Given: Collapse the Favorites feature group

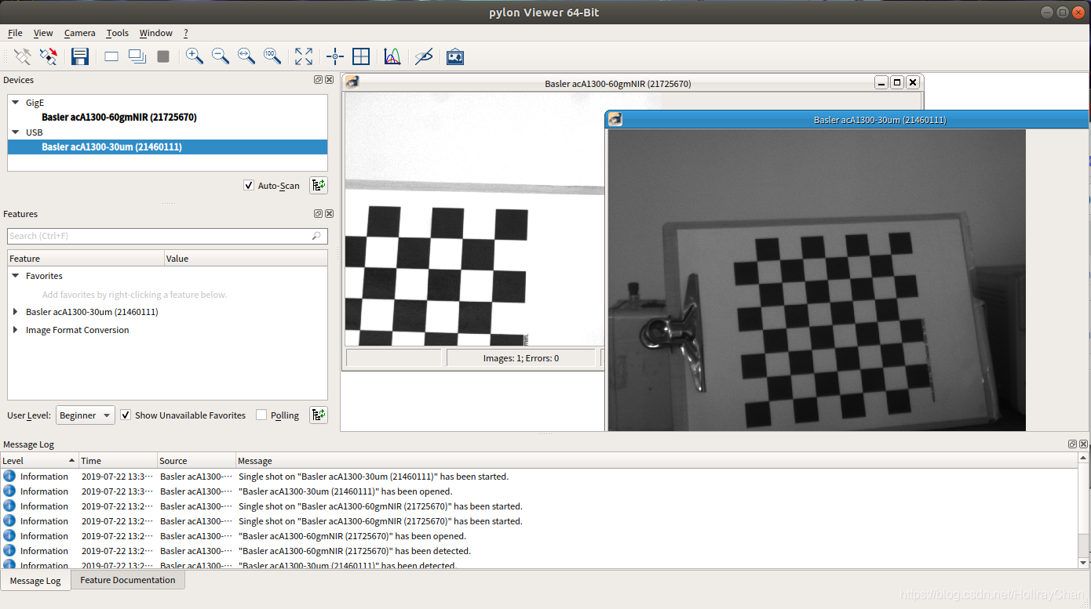Looking at the screenshot, I should pyautogui.click(x=15, y=276).
